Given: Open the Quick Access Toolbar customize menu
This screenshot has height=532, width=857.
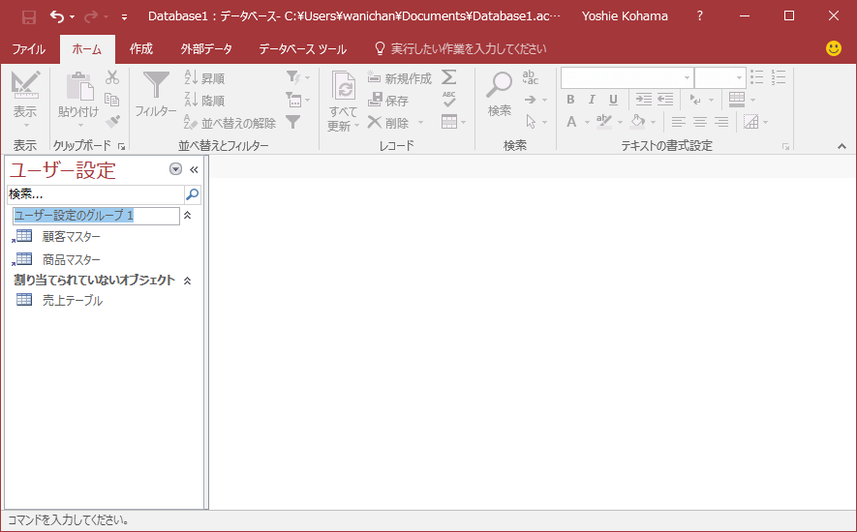Looking at the screenshot, I should [125, 17].
